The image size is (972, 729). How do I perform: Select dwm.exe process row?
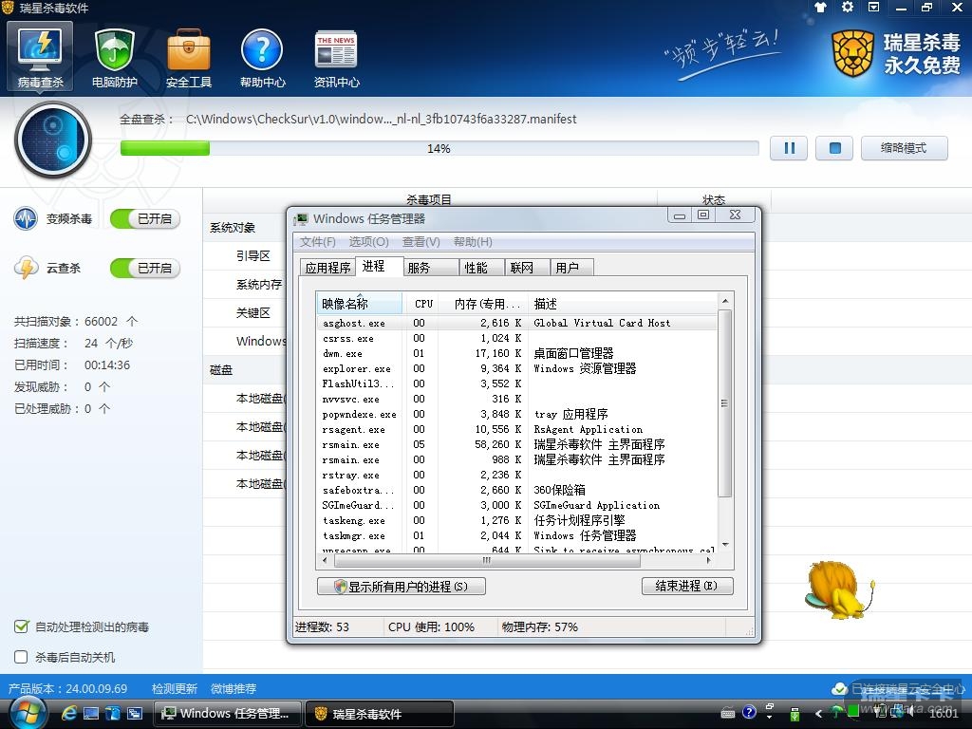pyautogui.click(x=517, y=353)
